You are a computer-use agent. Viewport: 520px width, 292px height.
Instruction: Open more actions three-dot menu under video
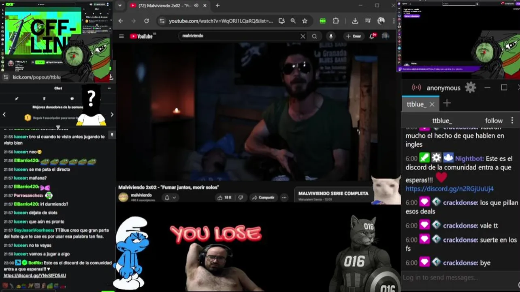(x=284, y=198)
